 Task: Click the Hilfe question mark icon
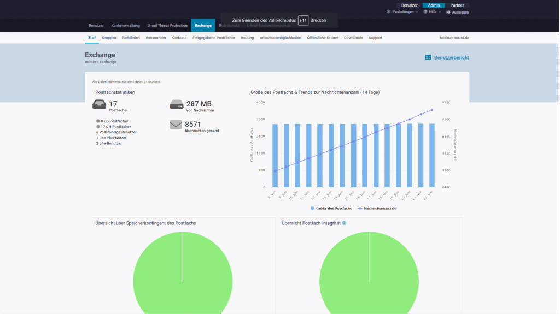pyautogui.click(x=425, y=12)
